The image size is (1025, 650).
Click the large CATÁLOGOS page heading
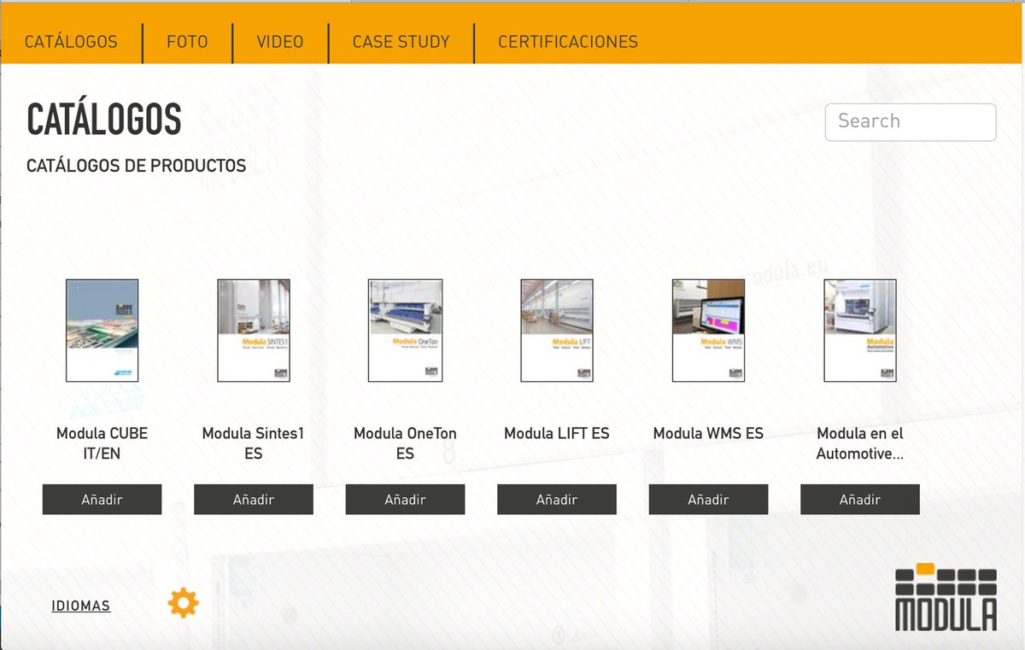[104, 119]
